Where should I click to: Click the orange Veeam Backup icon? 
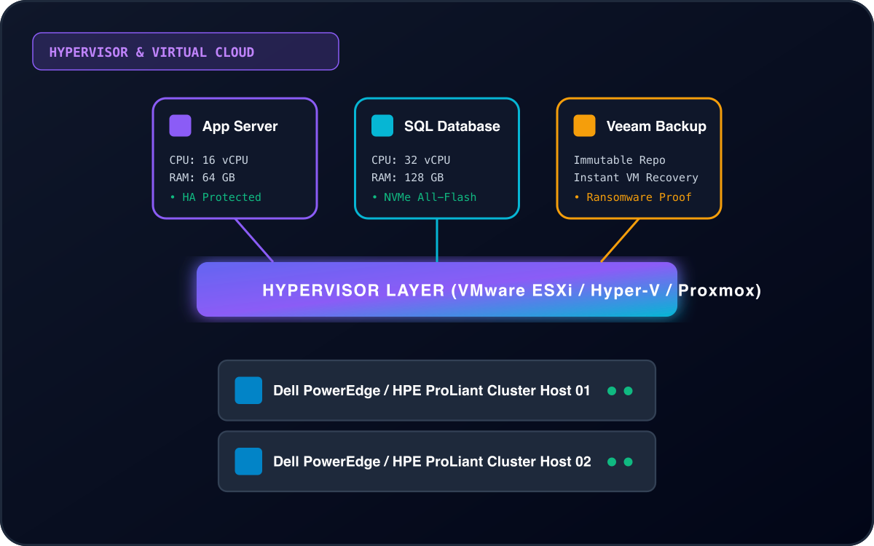pos(585,126)
